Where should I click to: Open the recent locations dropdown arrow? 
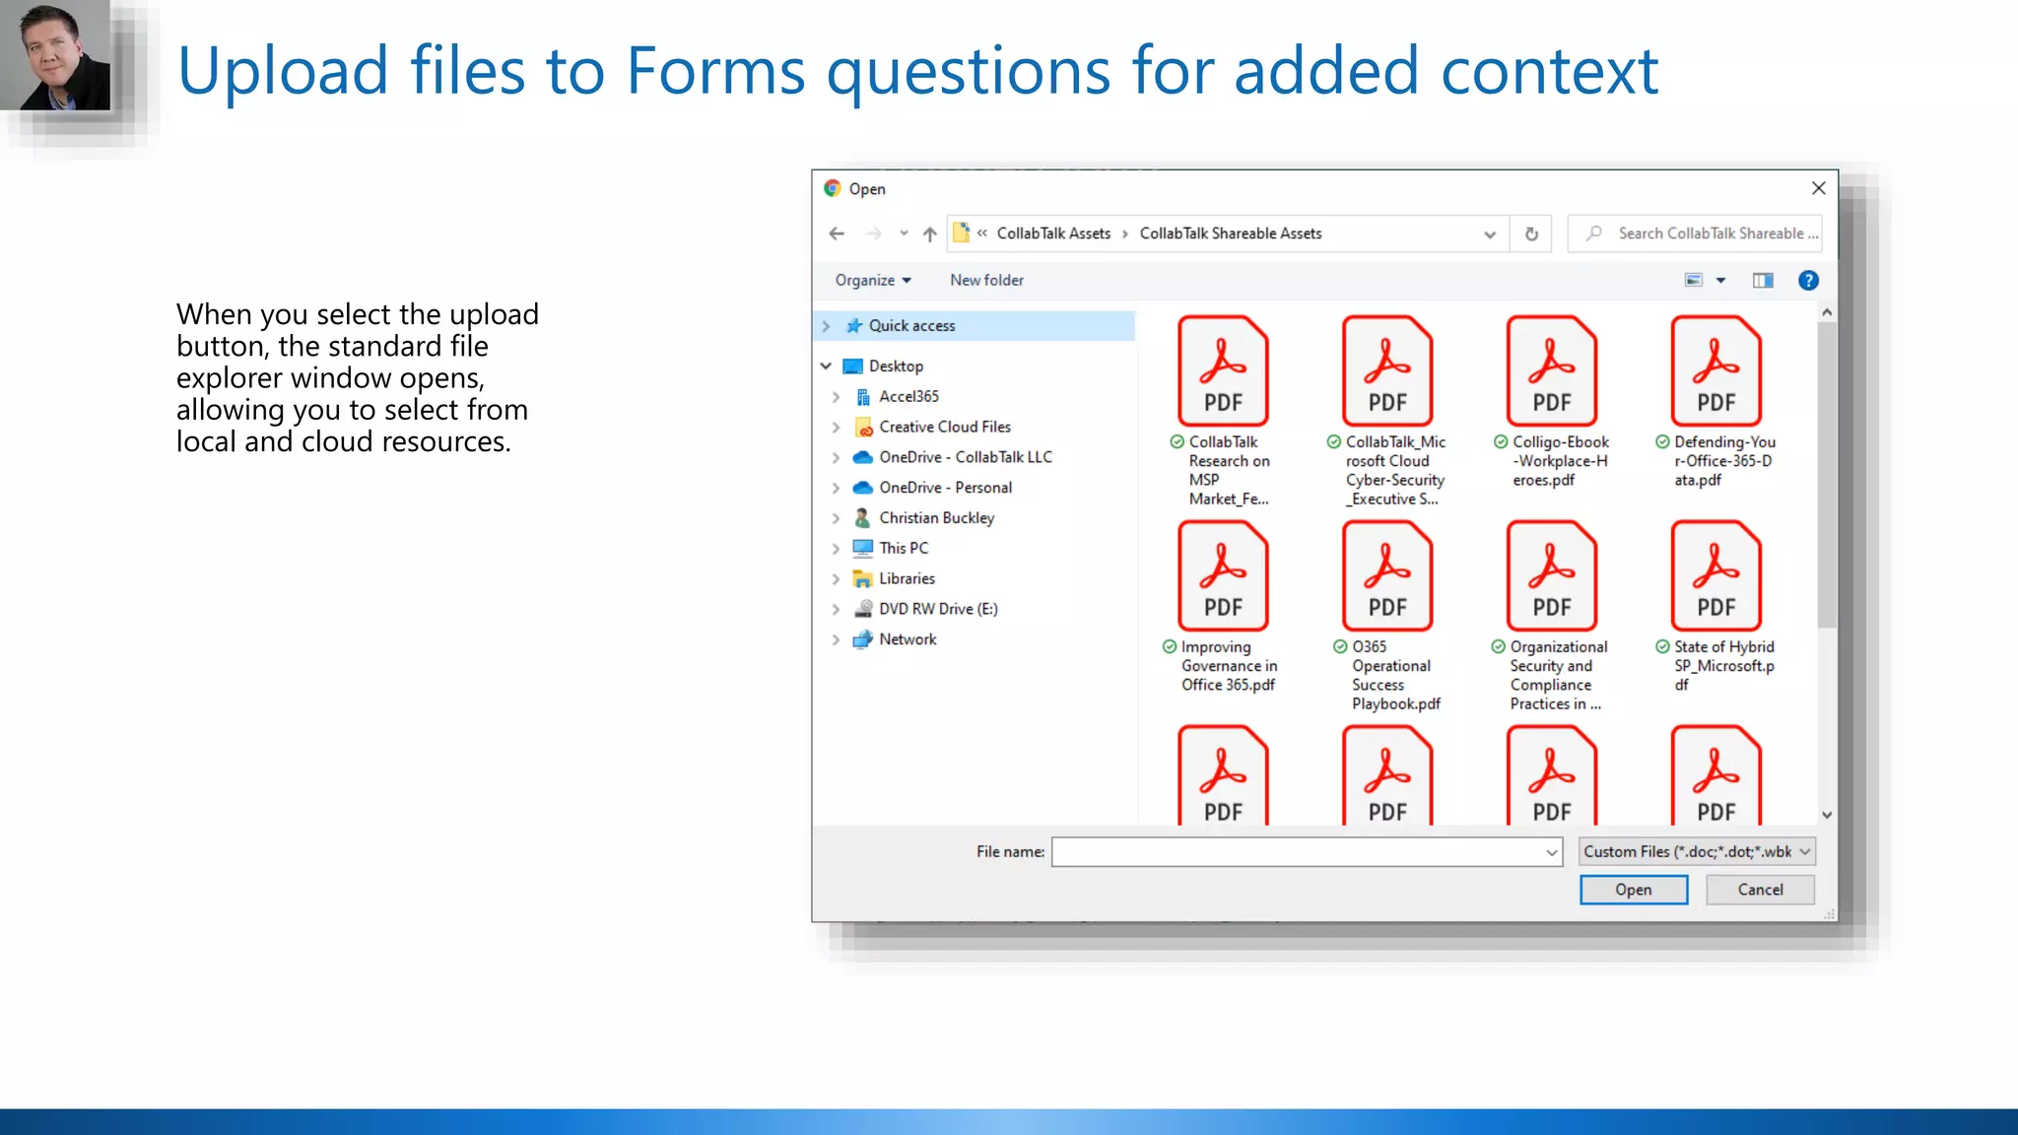click(904, 234)
